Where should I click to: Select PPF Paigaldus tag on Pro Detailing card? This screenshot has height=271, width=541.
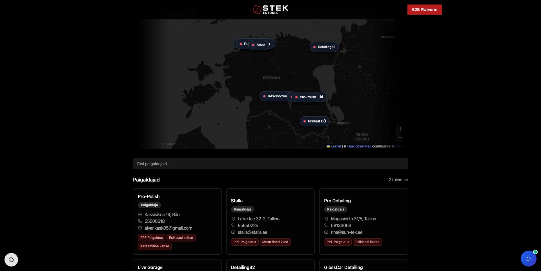coord(338,242)
